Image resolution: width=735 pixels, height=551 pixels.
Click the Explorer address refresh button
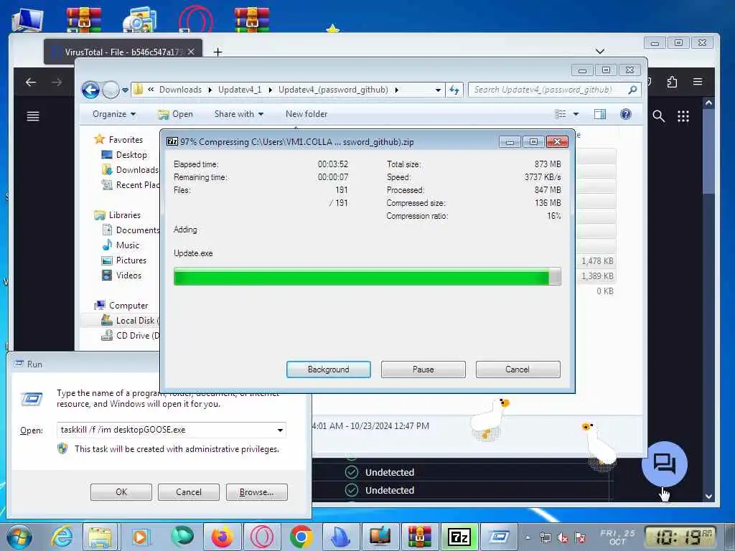(x=454, y=90)
